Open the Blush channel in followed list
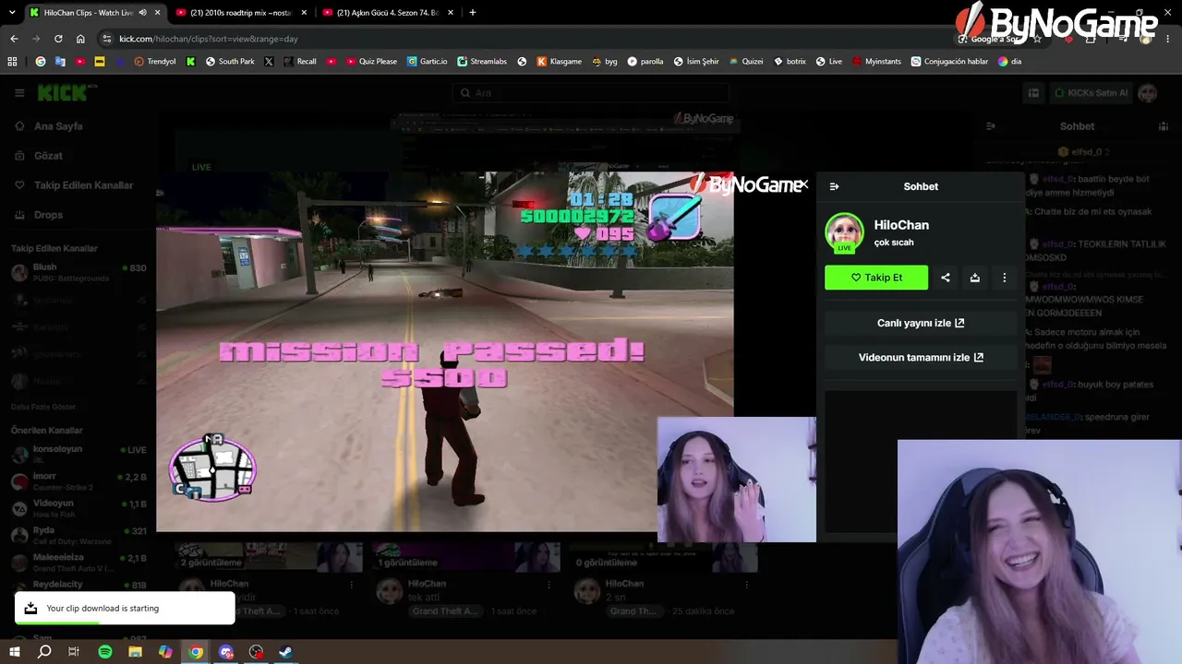The image size is (1182, 664). [x=78, y=272]
